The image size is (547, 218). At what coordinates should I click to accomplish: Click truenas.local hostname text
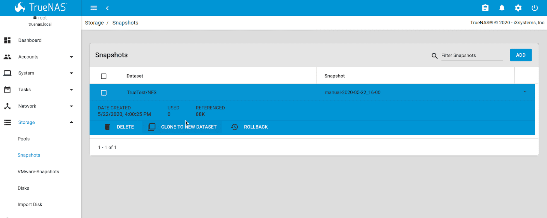(x=40, y=24)
